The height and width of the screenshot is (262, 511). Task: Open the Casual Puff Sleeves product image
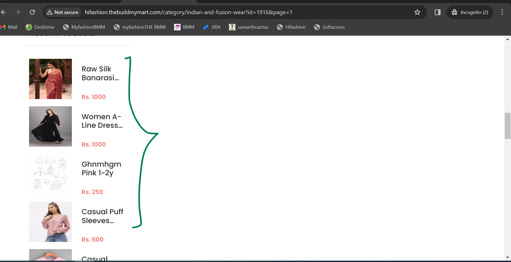click(50, 222)
